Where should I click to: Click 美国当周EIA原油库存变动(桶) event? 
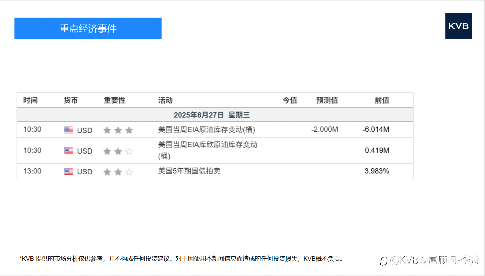pyautogui.click(x=207, y=130)
